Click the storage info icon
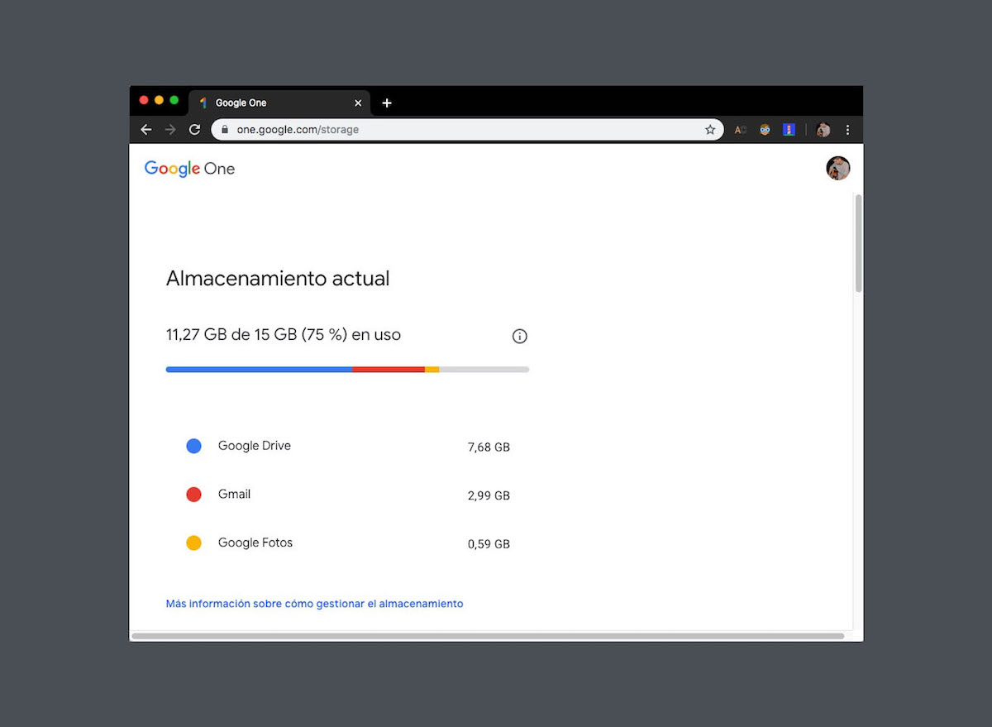Screen dimensions: 992x727 tap(519, 336)
